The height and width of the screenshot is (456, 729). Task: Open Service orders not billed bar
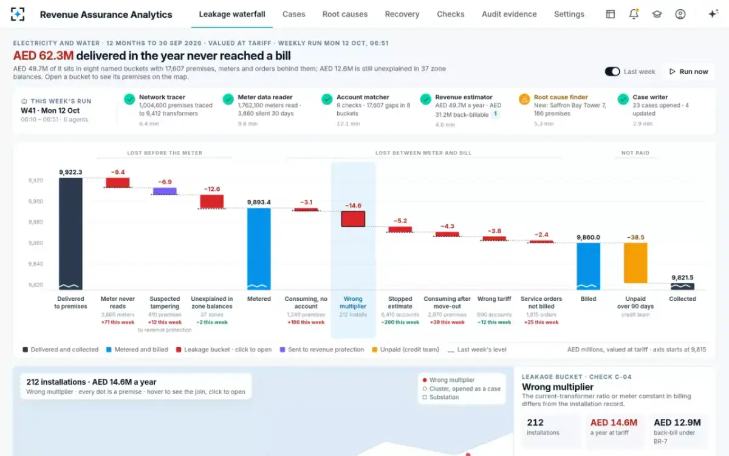tap(541, 242)
